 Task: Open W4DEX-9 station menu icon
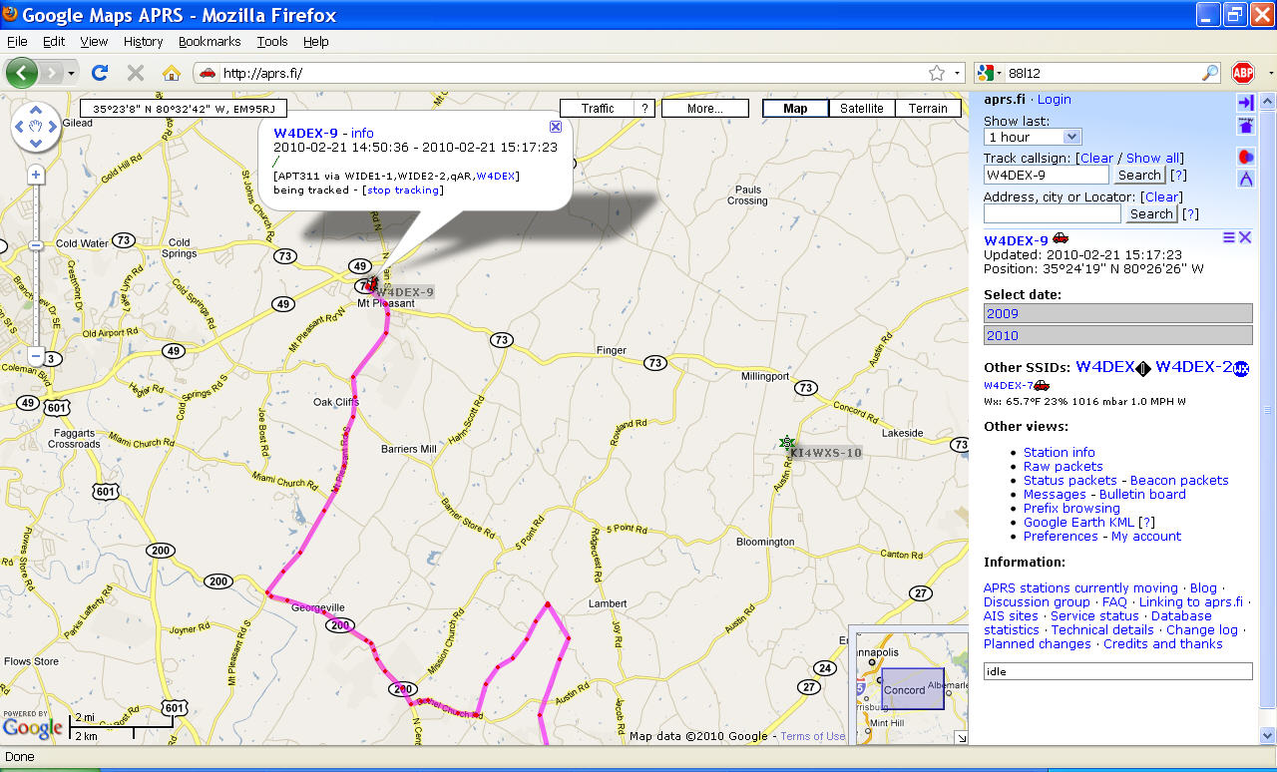[x=1229, y=237]
